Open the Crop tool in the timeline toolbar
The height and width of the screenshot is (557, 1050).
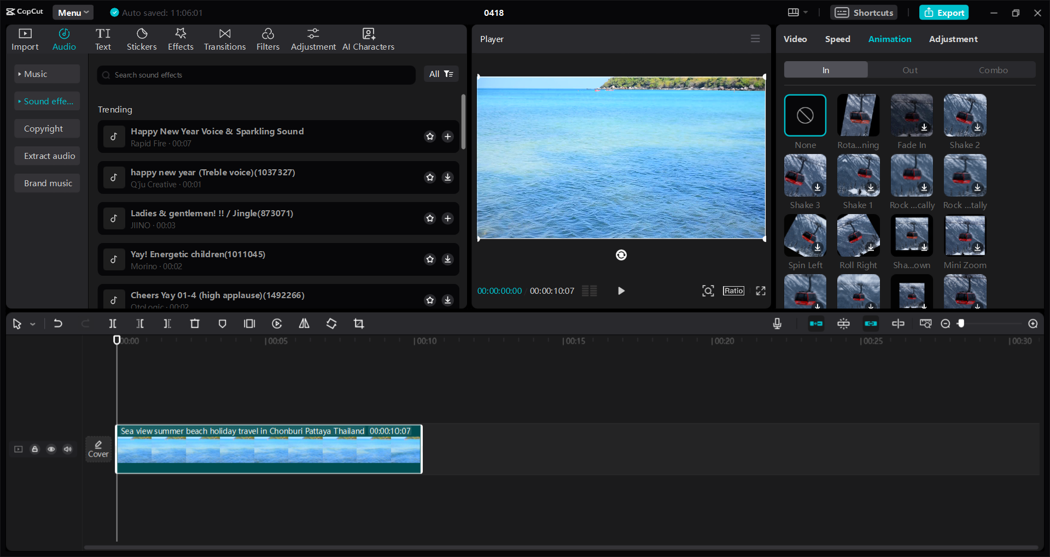click(x=359, y=323)
